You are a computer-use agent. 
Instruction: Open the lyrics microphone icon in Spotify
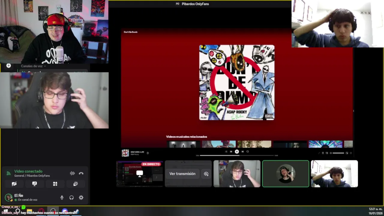pyautogui.click(x=319, y=153)
